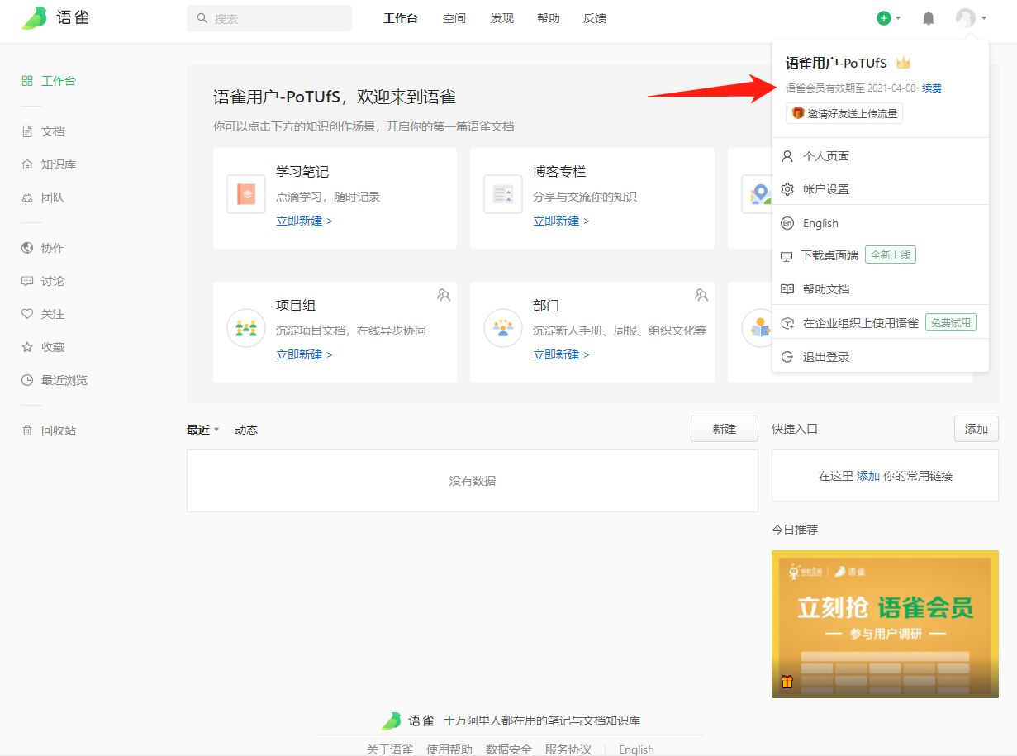The width and height of the screenshot is (1017, 756).
Task: Switch to the 工作台 top nav tab
Action: 401,18
